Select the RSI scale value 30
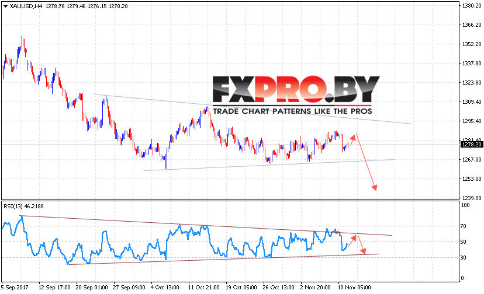 (x=464, y=258)
